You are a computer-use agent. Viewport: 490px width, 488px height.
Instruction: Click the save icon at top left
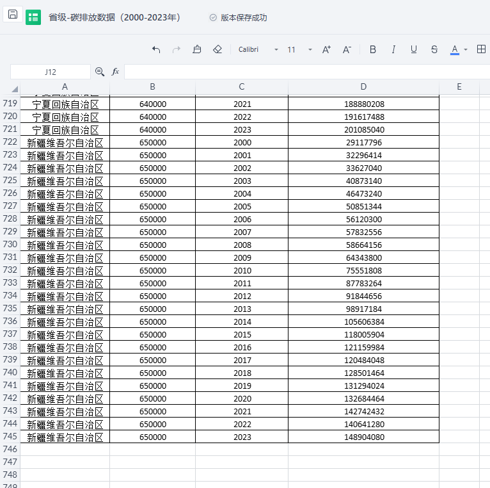click(x=13, y=14)
